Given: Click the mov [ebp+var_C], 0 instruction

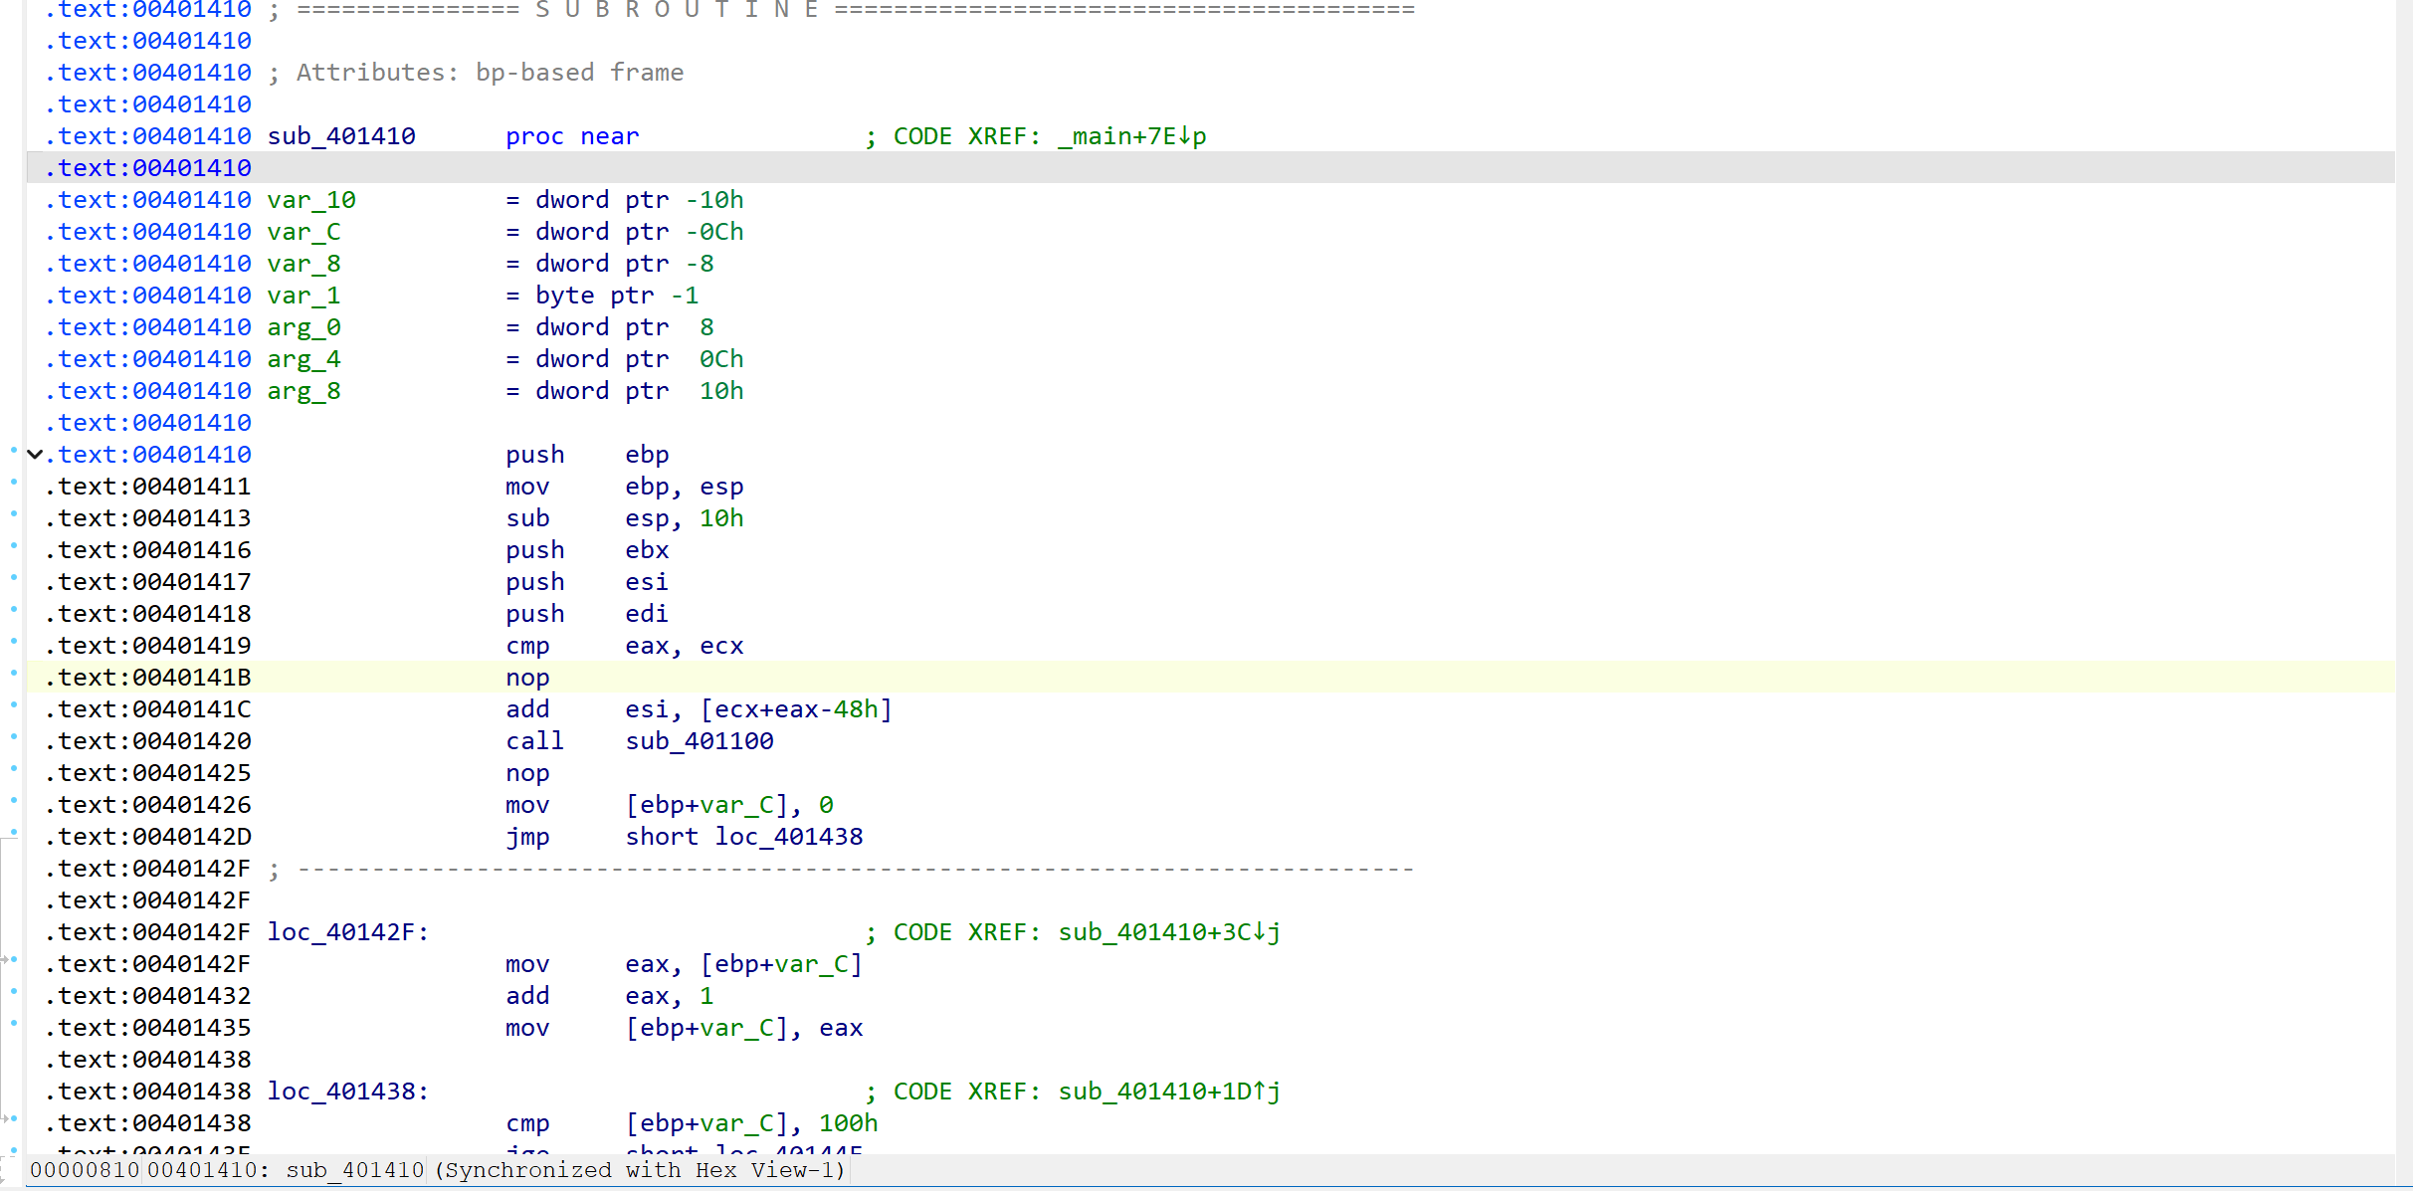Looking at the screenshot, I should (670, 805).
